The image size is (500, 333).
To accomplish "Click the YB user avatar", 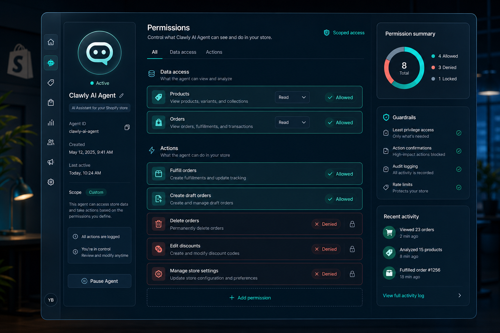I will pyautogui.click(x=51, y=300).
